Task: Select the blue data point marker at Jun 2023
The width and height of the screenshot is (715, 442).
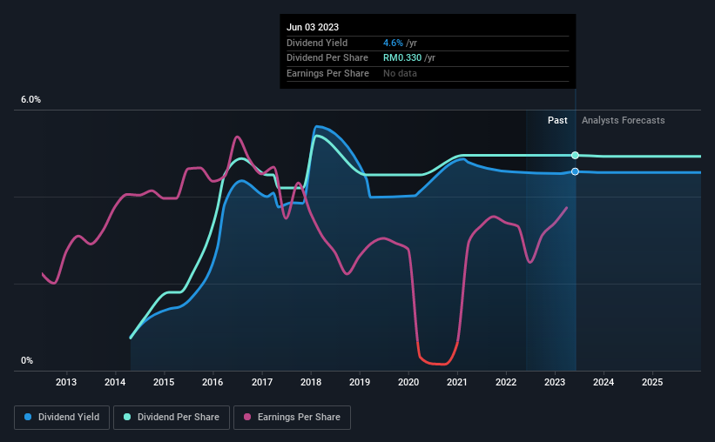Action: [575, 171]
